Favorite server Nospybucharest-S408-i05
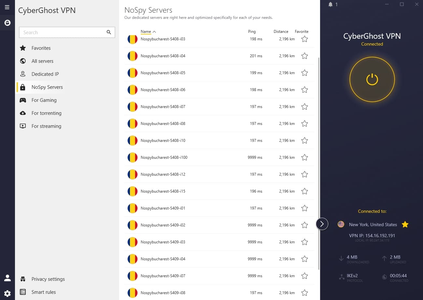The image size is (423, 300). click(304, 73)
